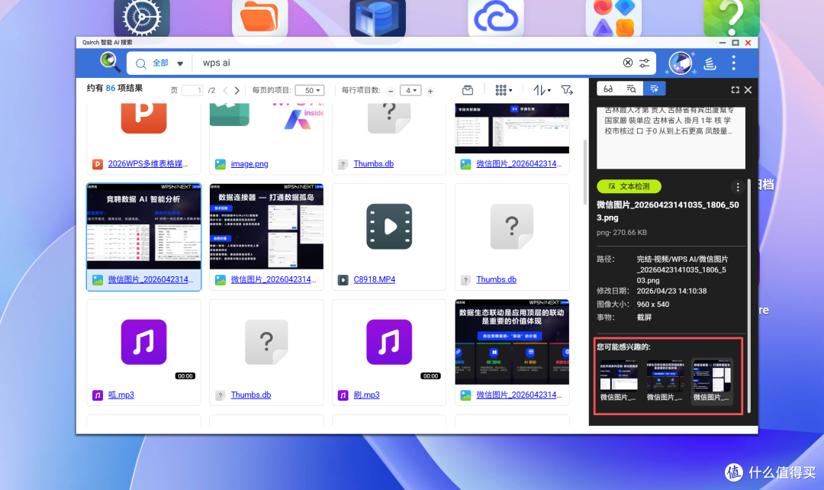This screenshot has height=490, width=824.
Task: Open the Thumbs.db link beside C8918.MP4
Action: pos(496,279)
